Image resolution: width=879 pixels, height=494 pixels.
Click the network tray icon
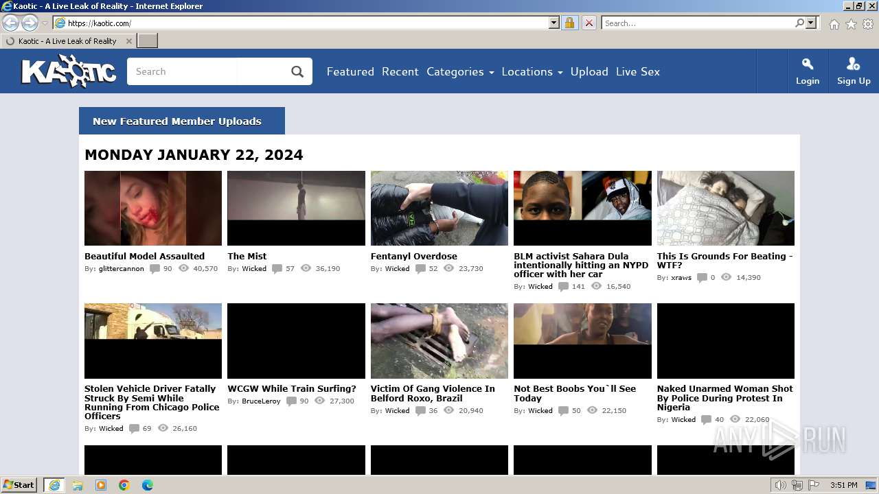point(797,485)
